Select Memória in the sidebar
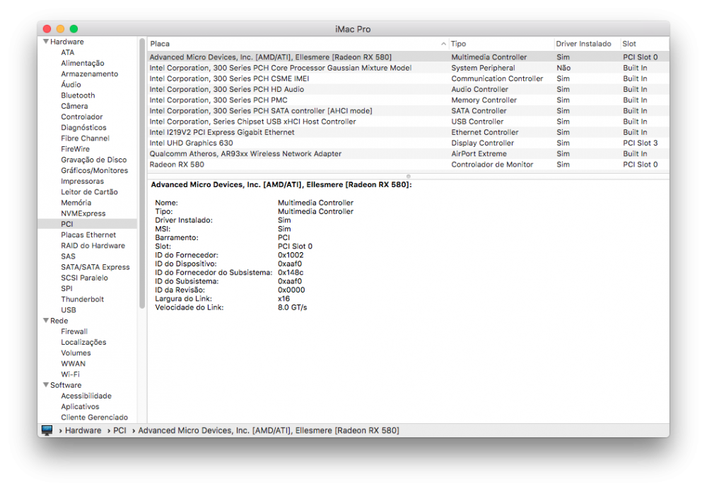Viewport: 707px width, 491px height. pyautogui.click(x=76, y=203)
